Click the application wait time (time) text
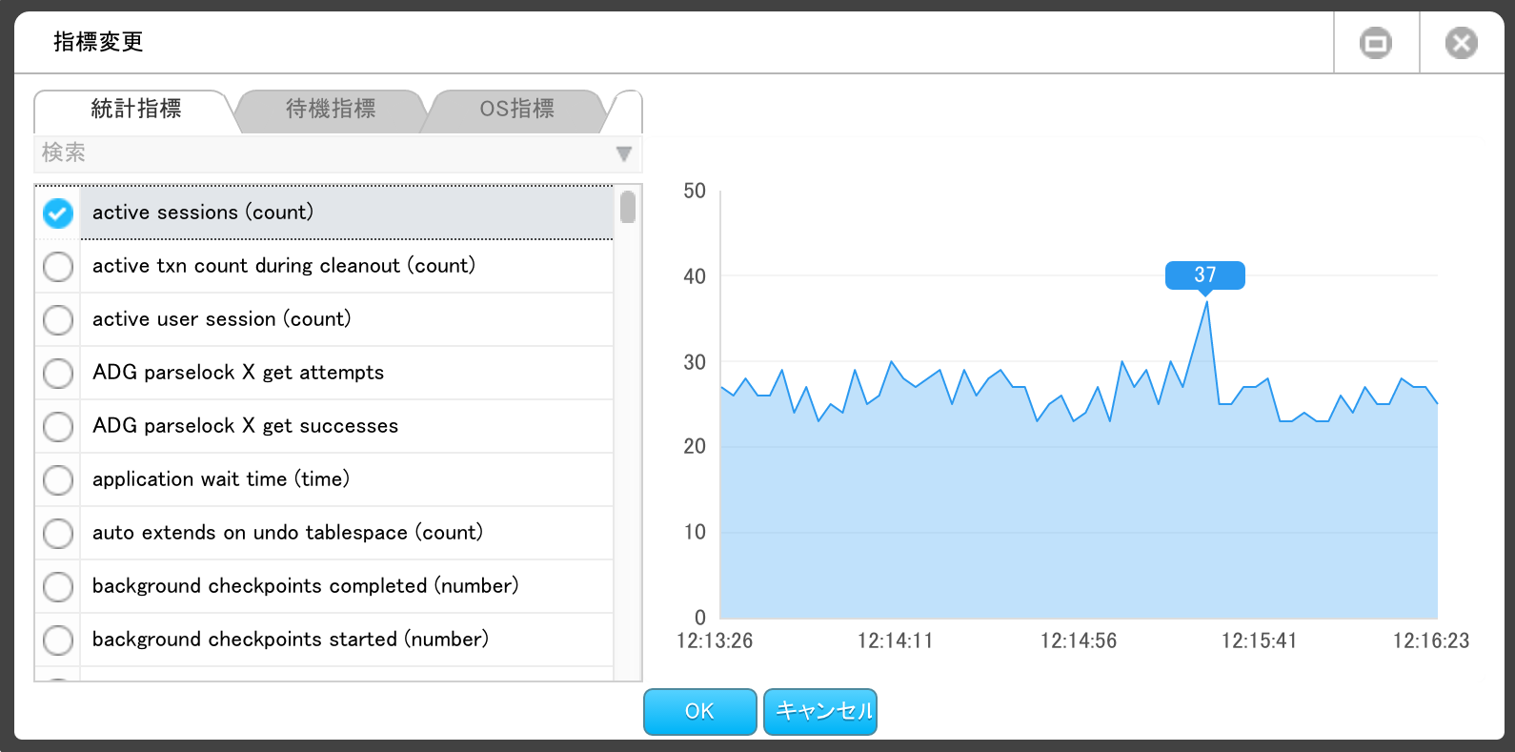 221,479
